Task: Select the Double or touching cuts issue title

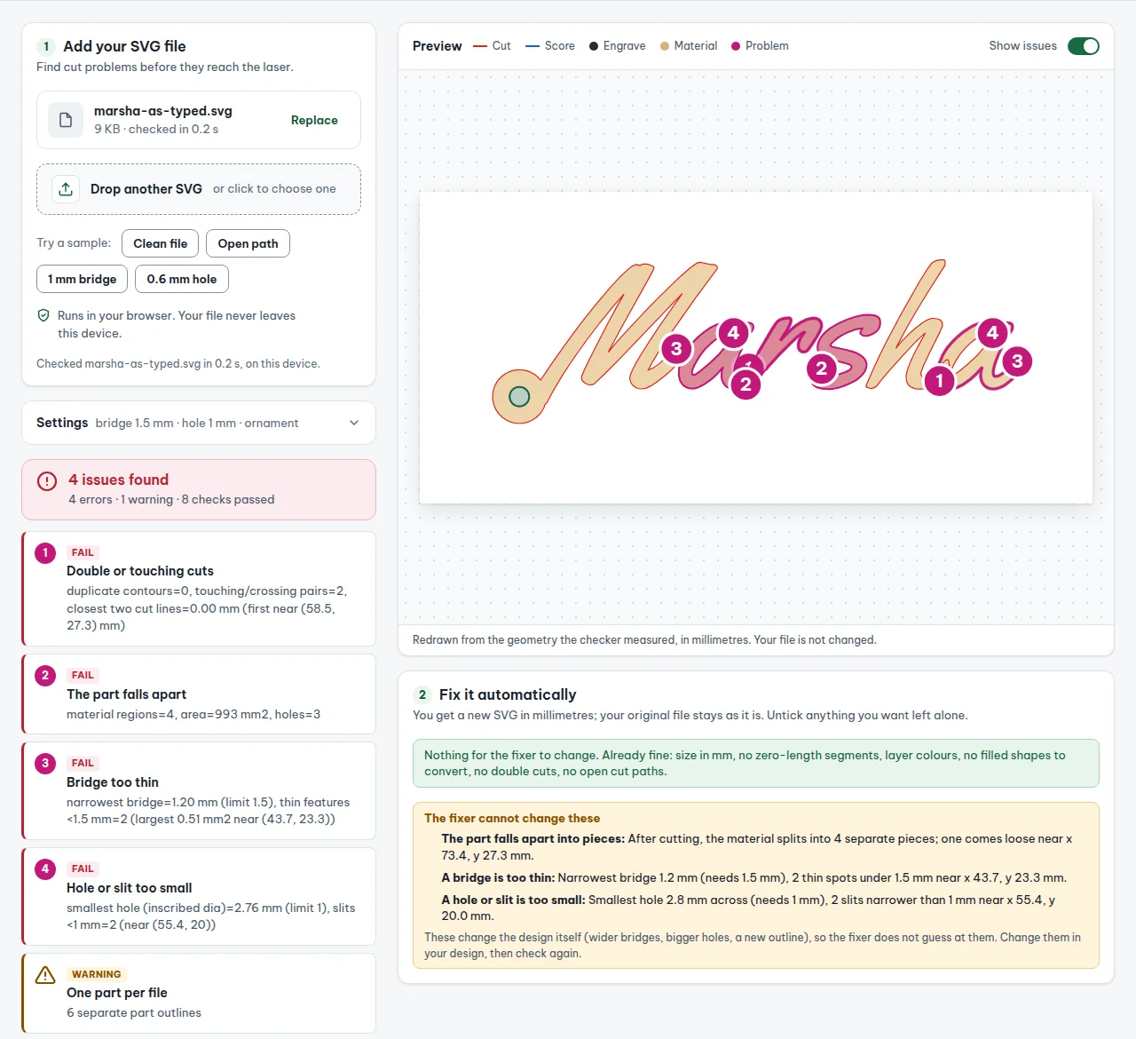Action: pyautogui.click(x=140, y=571)
